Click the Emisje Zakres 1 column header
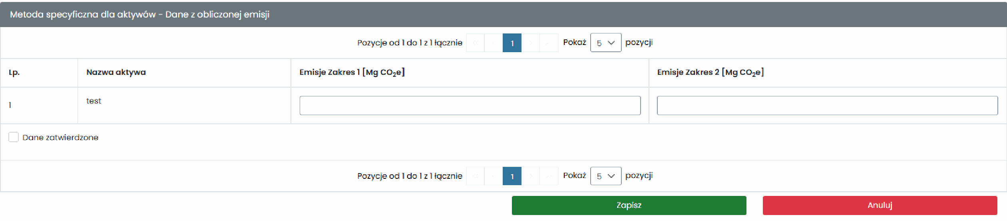The image size is (1007, 221). 352,72
